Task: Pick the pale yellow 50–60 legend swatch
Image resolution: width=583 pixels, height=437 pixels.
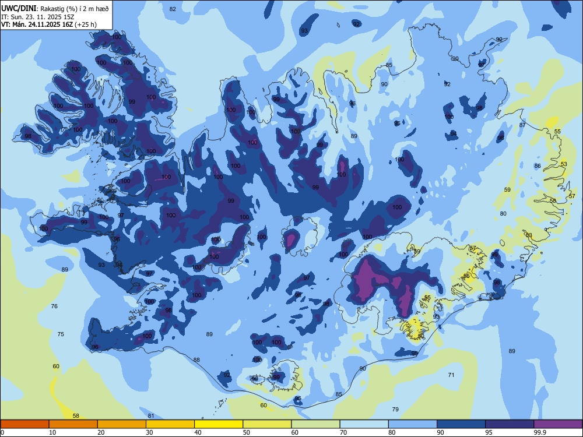Action: [267, 424]
